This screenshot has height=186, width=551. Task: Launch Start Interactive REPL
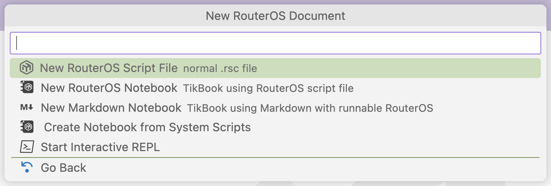point(100,147)
